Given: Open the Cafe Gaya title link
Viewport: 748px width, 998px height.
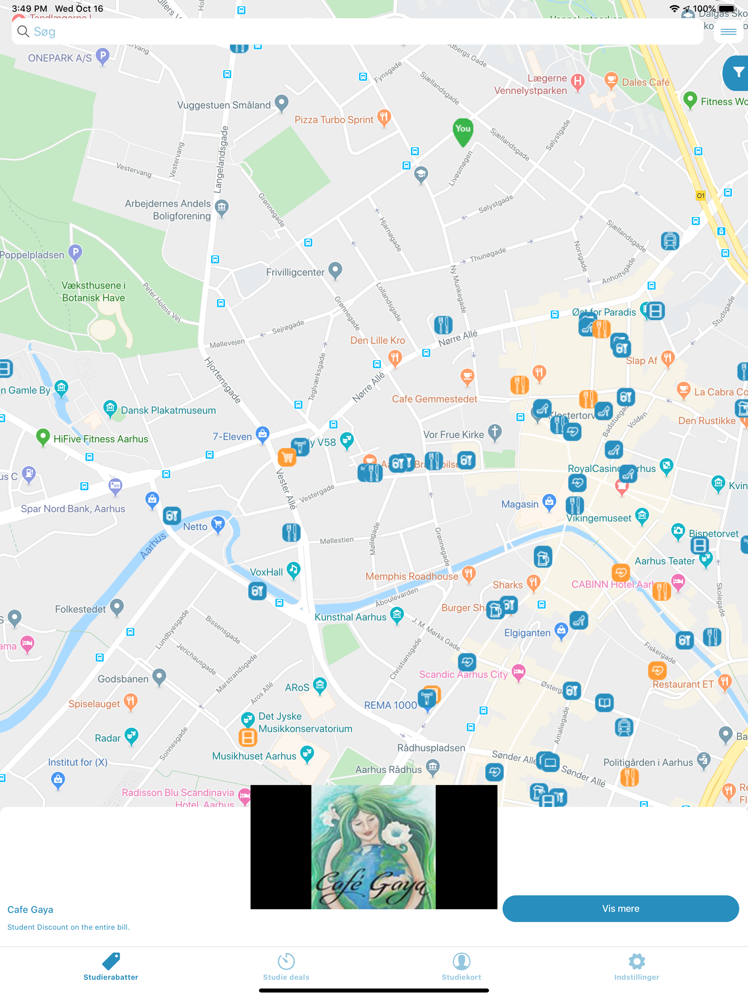Looking at the screenshot, I should click(30, 910).
